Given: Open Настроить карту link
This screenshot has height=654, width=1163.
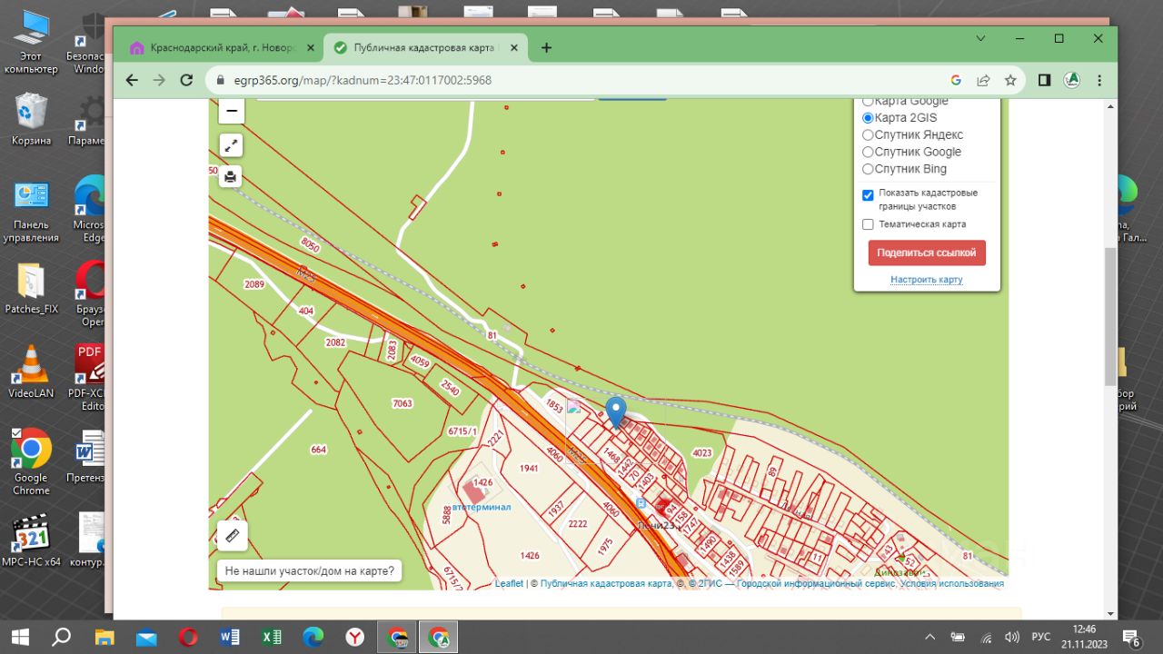Looking at the screenshot, I should 926,280.
